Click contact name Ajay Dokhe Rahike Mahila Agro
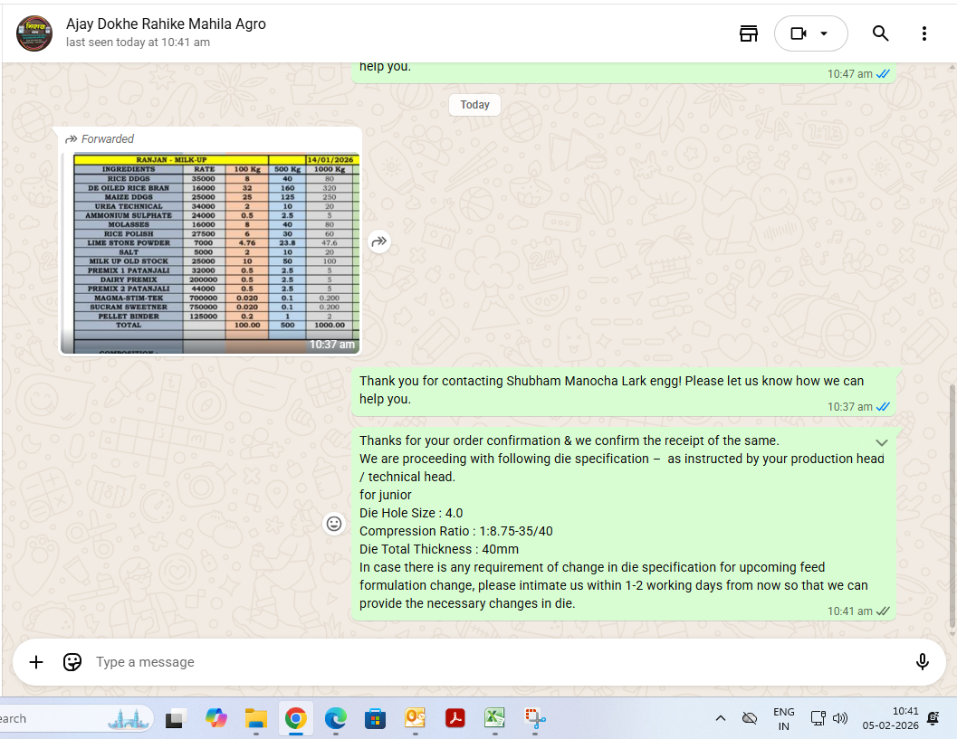Image resolution: width=957 pixels, height=739 pixels. coord(166,24)
